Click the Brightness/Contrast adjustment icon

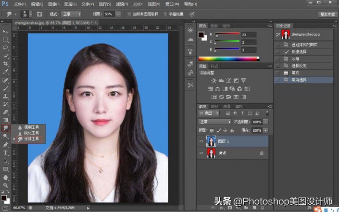(x=213, y=80)
